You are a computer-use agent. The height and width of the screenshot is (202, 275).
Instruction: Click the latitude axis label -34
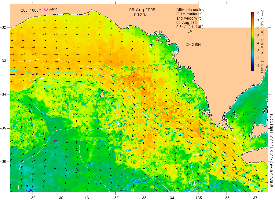pos(3,95)
